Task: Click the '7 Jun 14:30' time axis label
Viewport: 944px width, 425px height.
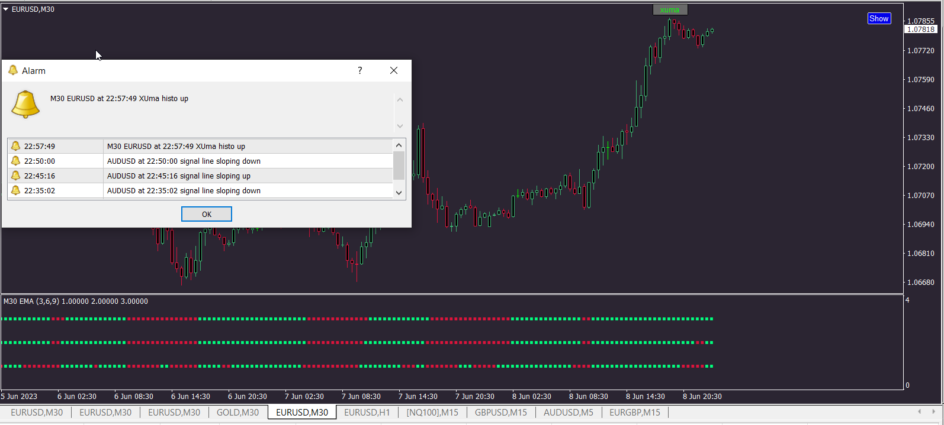Action: [x=418, y=397]
